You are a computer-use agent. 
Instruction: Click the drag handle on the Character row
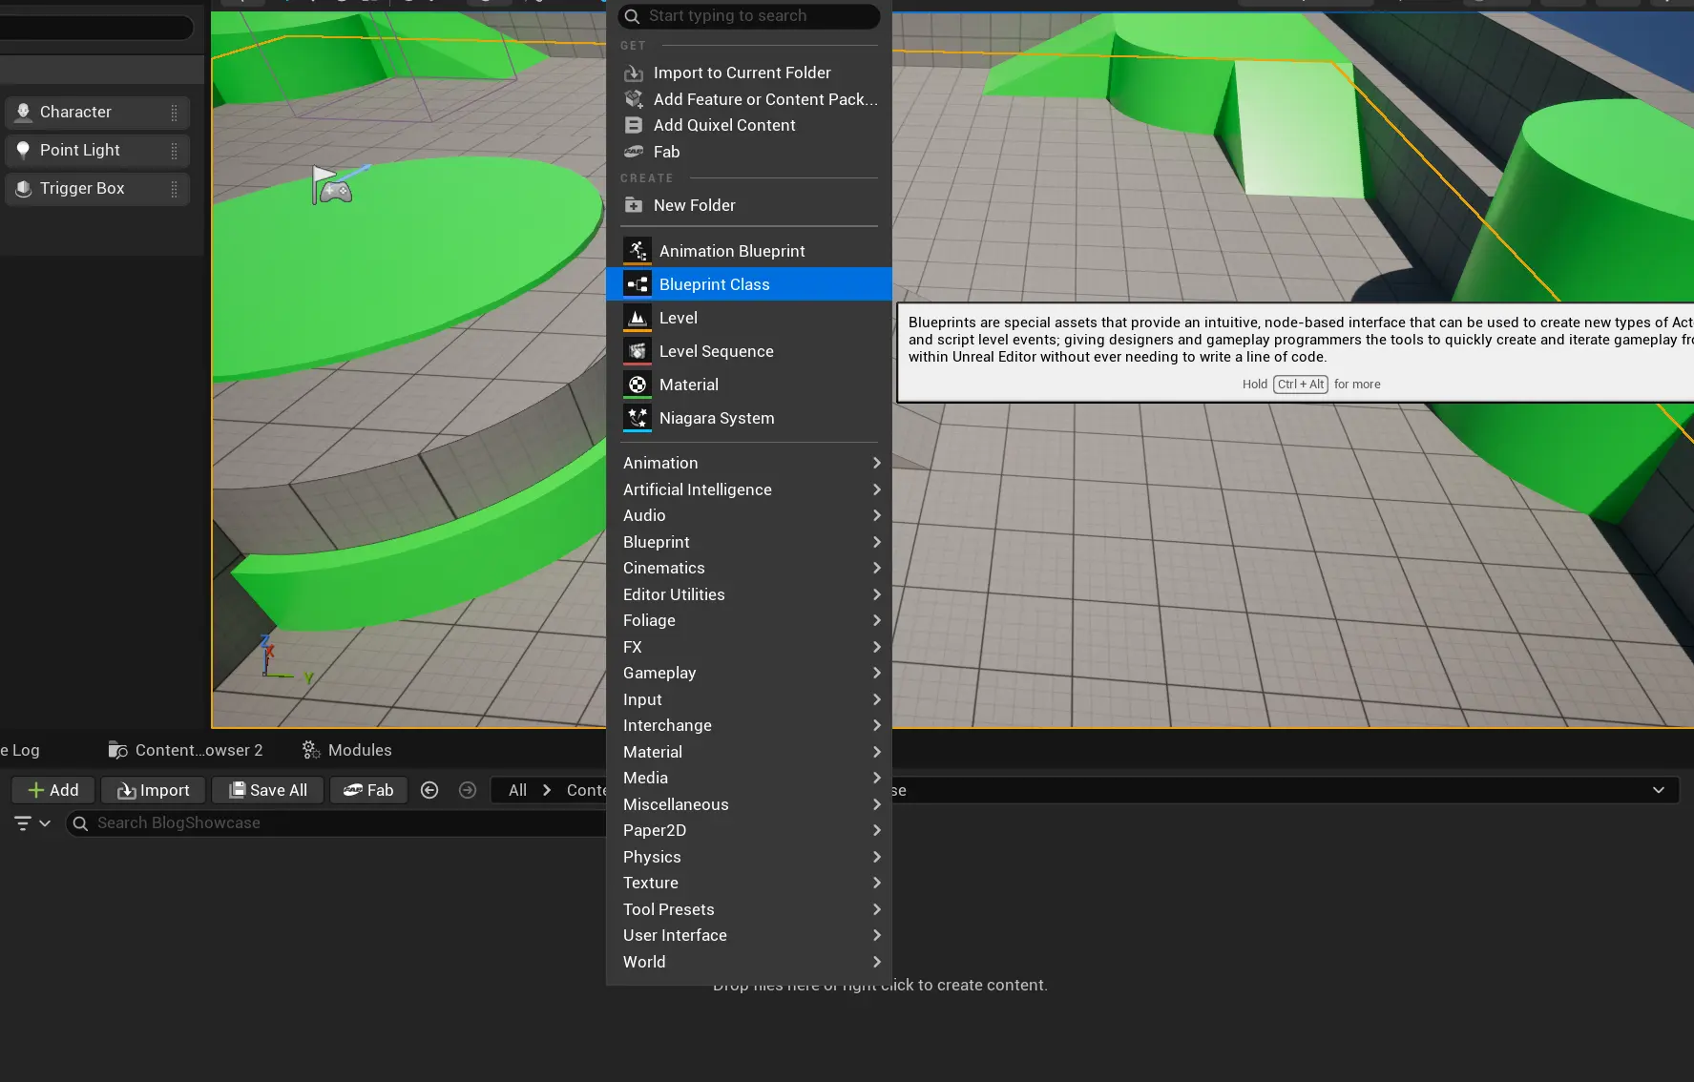tap(174, 113)
